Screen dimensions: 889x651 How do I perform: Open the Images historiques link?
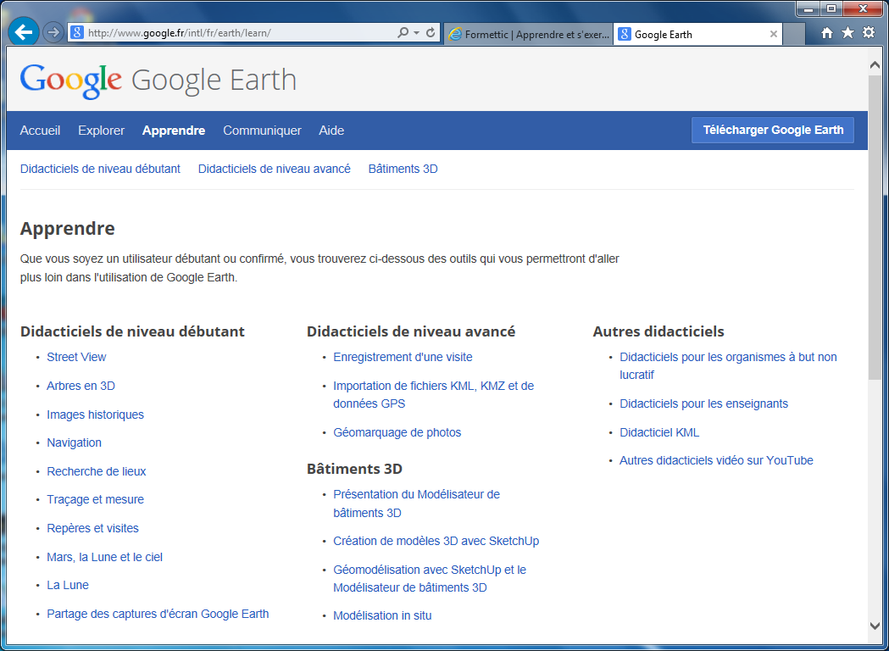point(95,415)
